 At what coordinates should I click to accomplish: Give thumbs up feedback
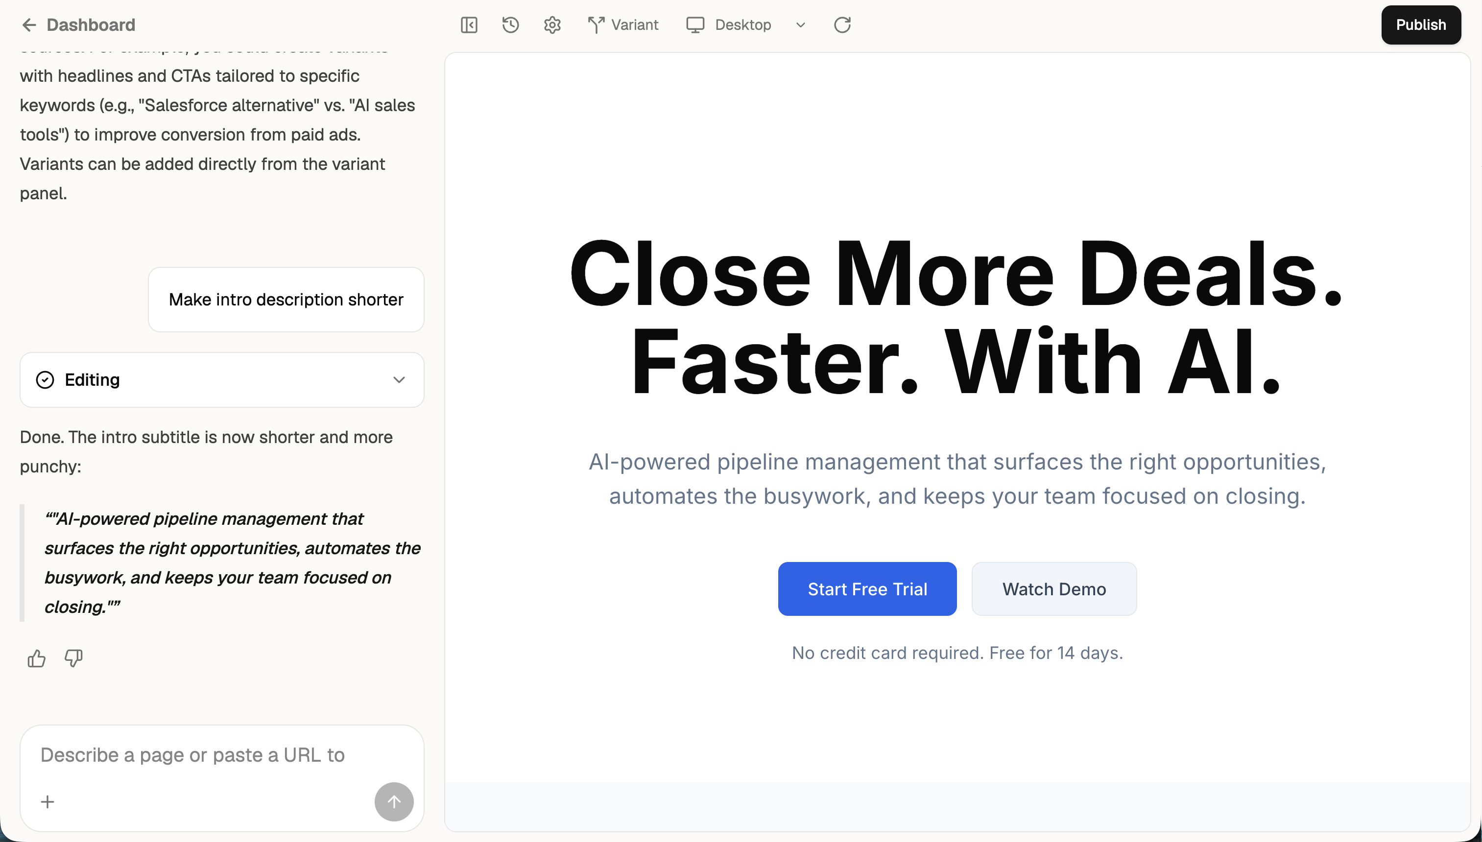point(36,658)
